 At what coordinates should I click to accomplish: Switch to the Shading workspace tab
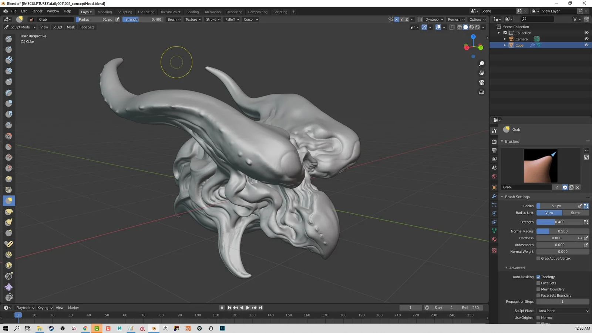pos(192,11)
